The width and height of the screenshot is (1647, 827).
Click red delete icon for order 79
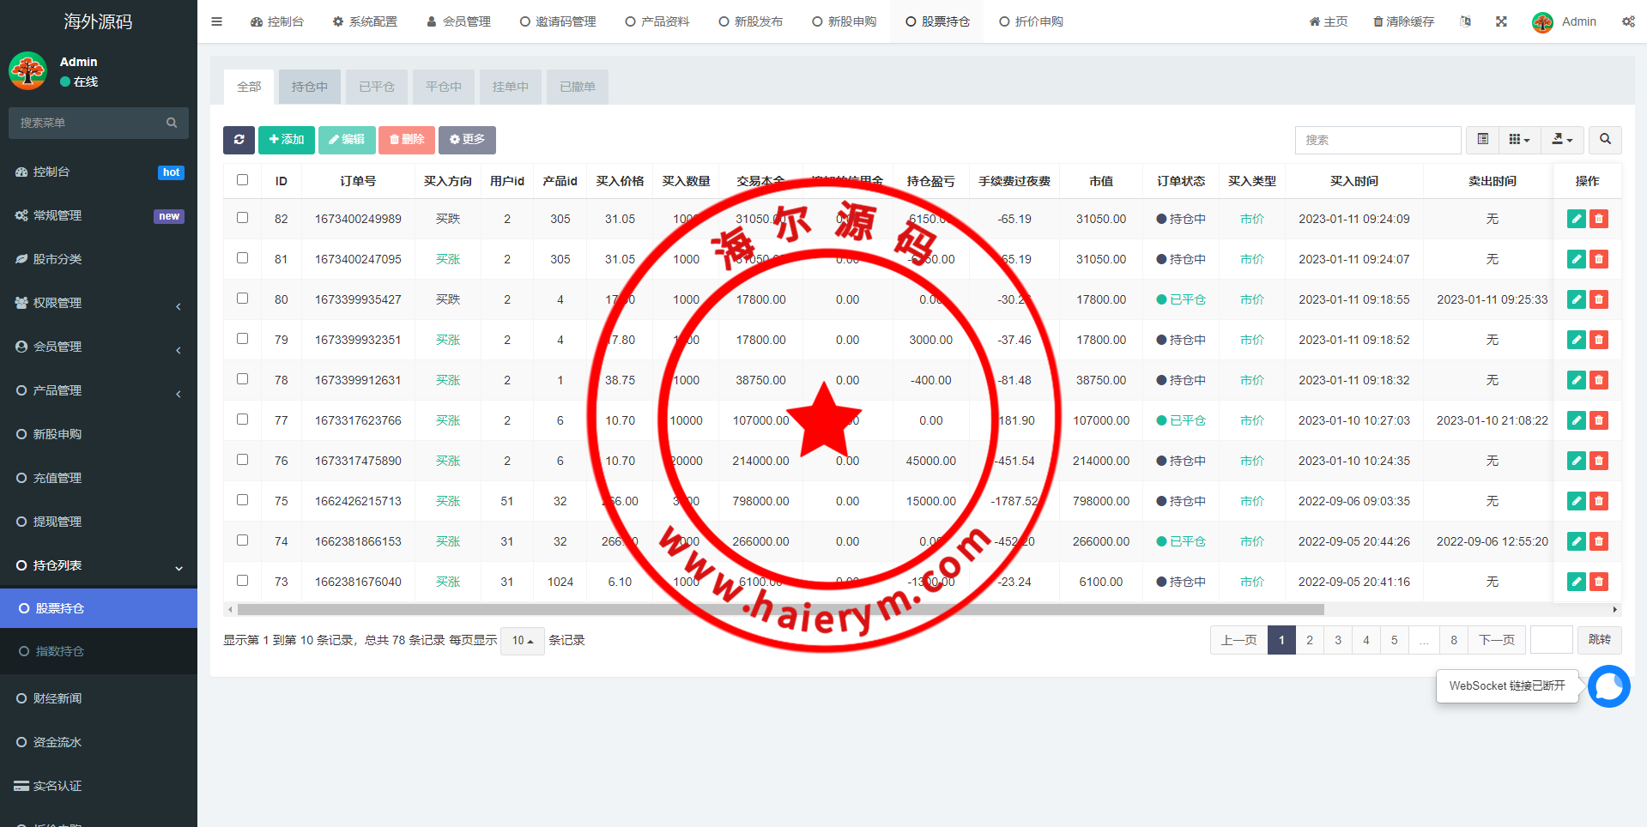pos(1598,340)
